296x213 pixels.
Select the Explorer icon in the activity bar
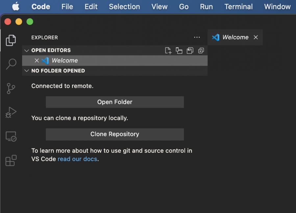(x=11, y=40)
